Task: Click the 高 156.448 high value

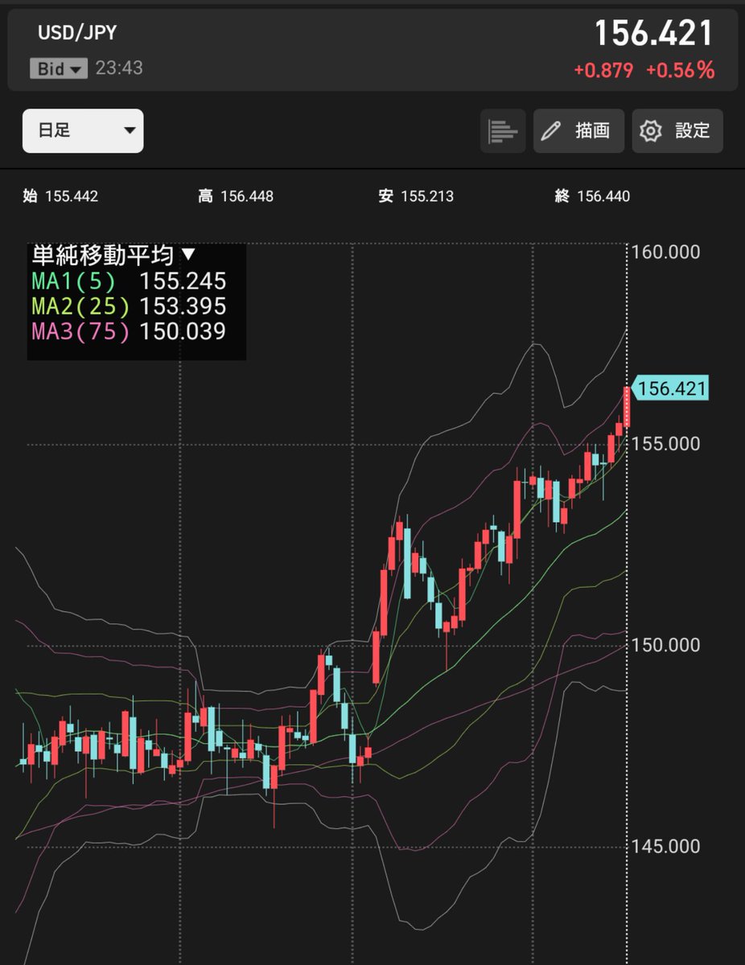Action: tap(236, 195)
